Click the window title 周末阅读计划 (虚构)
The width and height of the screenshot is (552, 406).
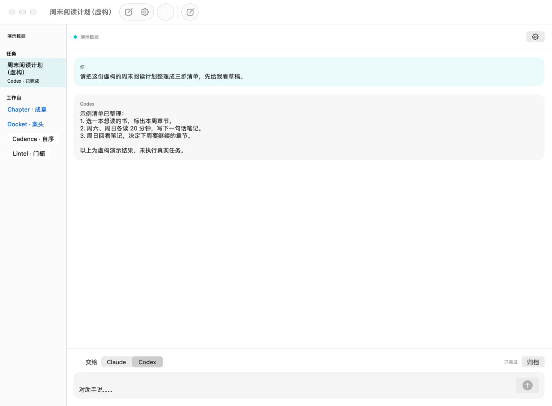[81, 12]
